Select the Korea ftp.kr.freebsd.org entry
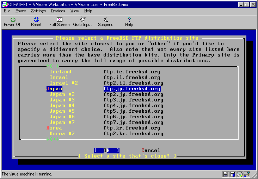Image resolution: width=258 pixels, height=179 pixels. (x=54, y=128)
